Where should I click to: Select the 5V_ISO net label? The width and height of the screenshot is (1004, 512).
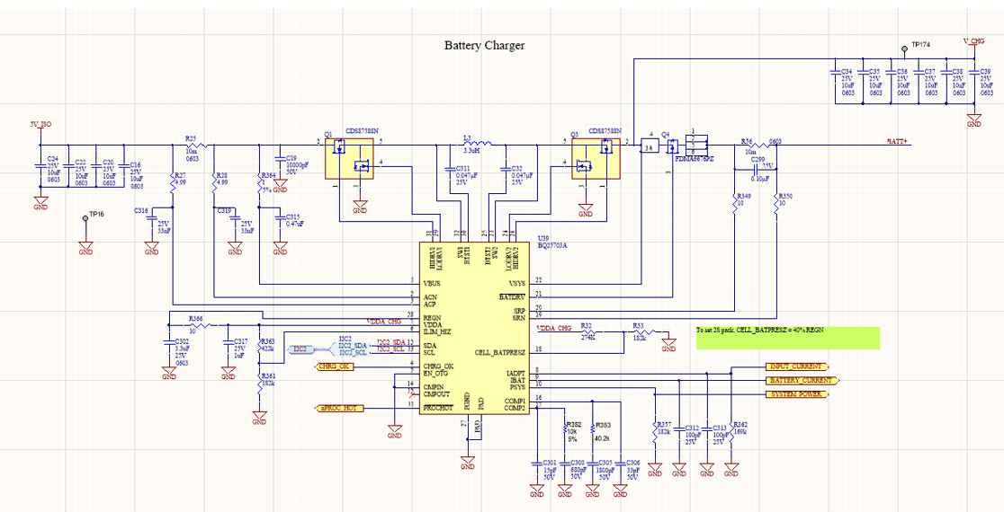coord(40,124)
